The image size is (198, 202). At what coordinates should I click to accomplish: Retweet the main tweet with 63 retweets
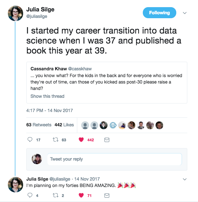pos(56,140)
